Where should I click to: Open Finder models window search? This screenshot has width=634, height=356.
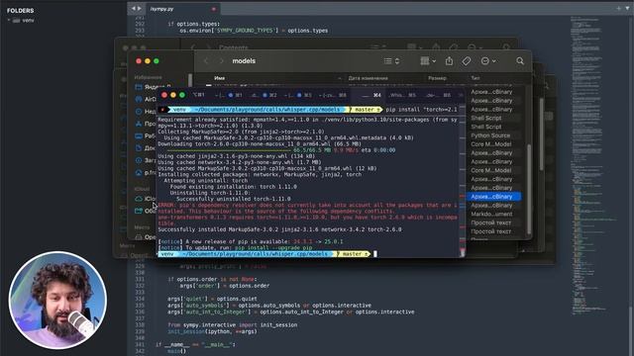point(520,61)
